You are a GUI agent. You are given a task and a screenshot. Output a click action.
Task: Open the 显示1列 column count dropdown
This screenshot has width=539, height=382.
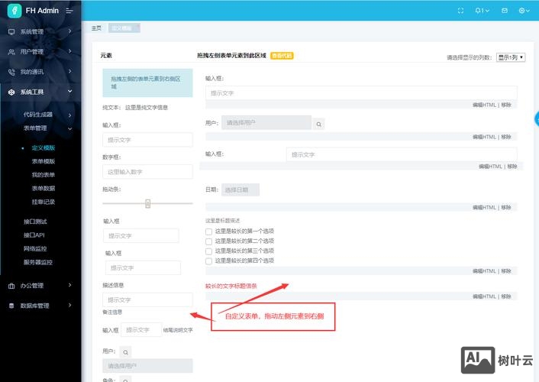pos(511,57)
